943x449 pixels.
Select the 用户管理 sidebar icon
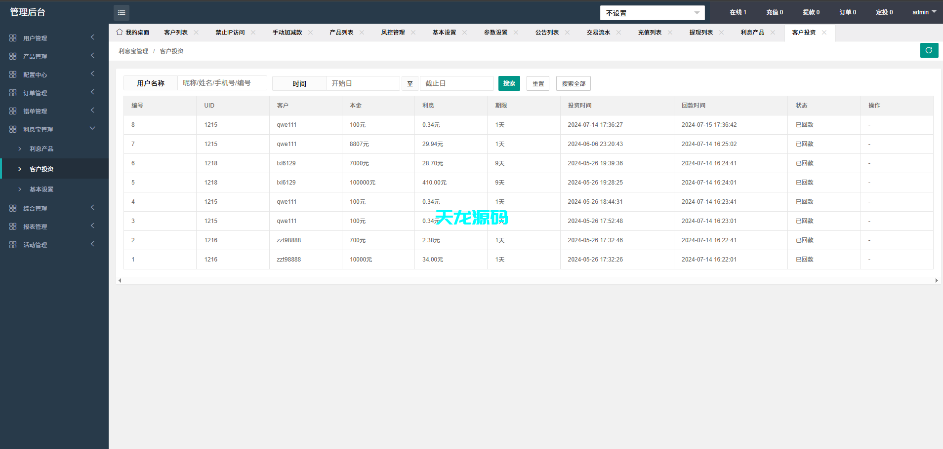(x=13, y=37)
